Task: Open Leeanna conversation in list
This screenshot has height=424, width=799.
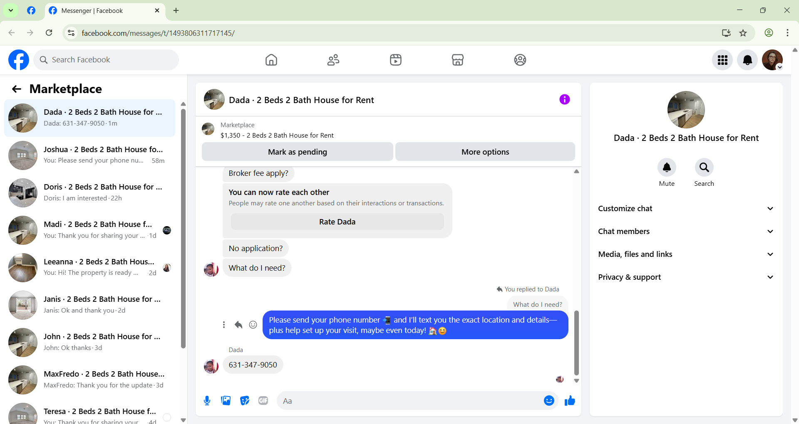Action: [89, 268]
